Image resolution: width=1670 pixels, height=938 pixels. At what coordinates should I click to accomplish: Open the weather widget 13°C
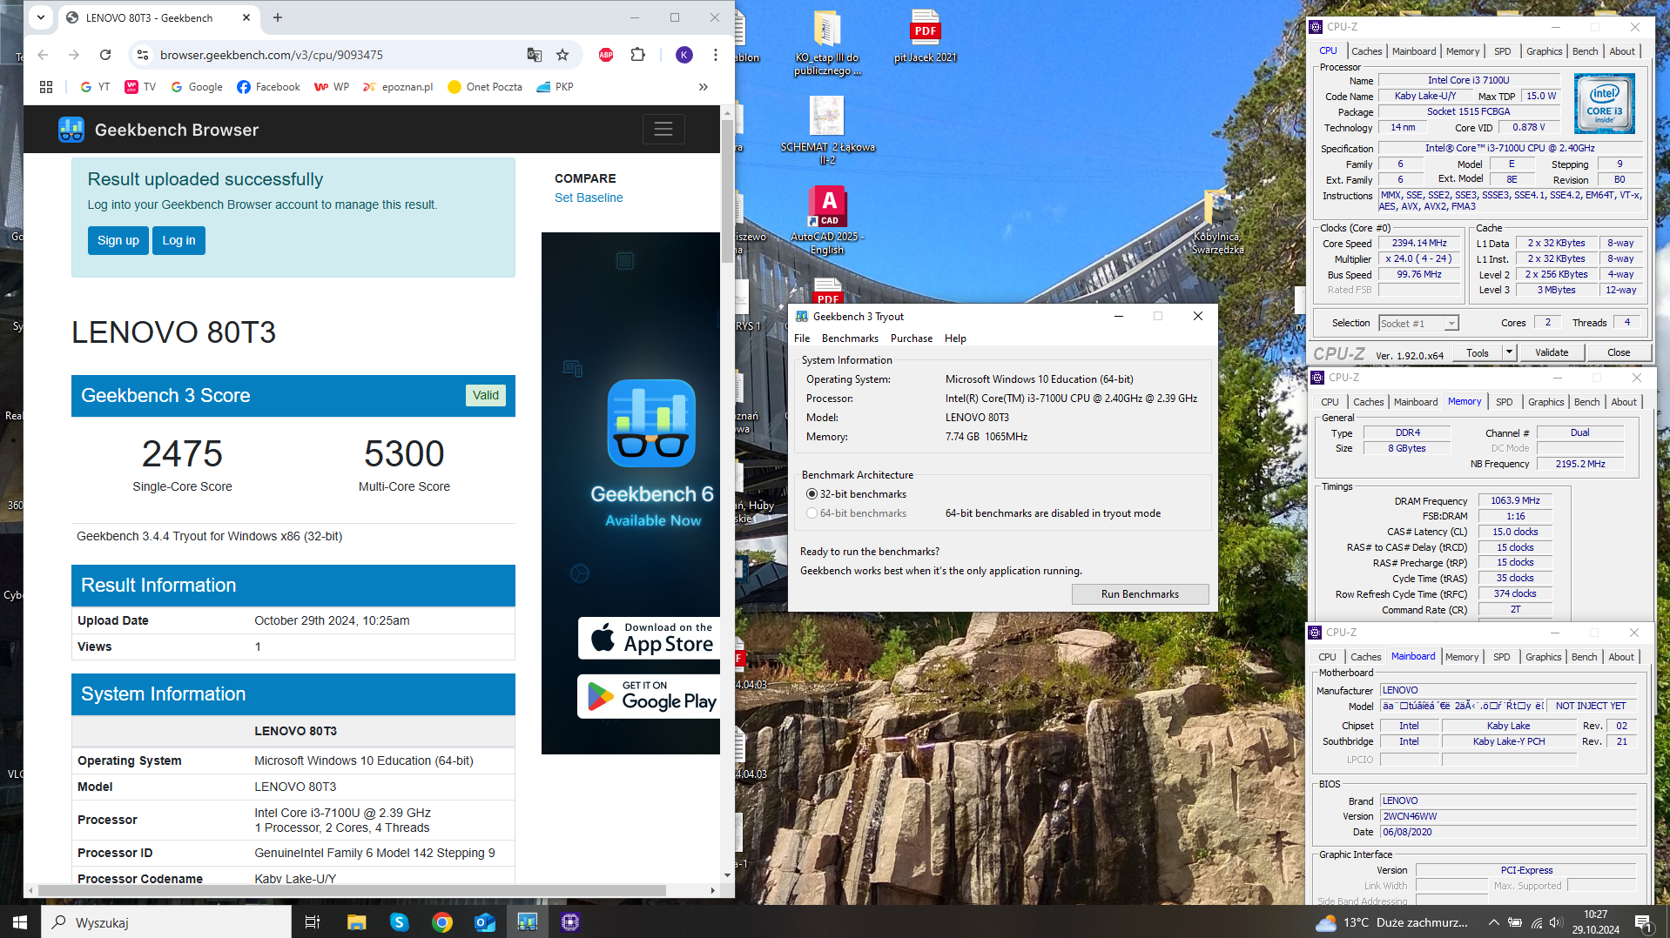point(1391,922)
